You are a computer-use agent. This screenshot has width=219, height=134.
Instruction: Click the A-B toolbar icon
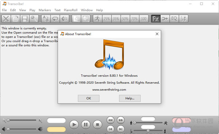click(x=46, y=19)
